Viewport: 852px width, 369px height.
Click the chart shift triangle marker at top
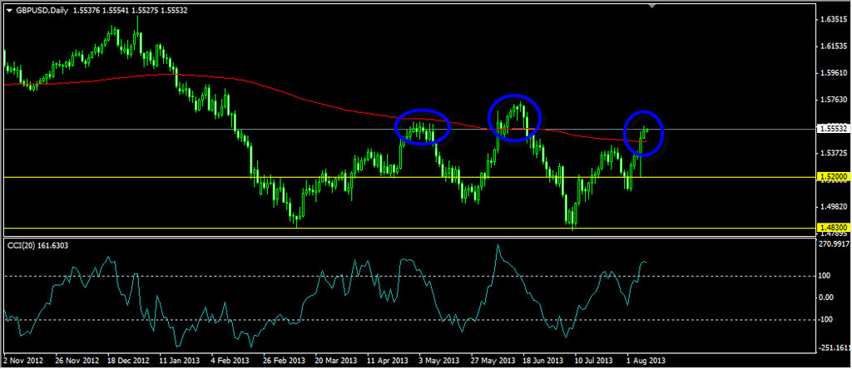(652, 6)
